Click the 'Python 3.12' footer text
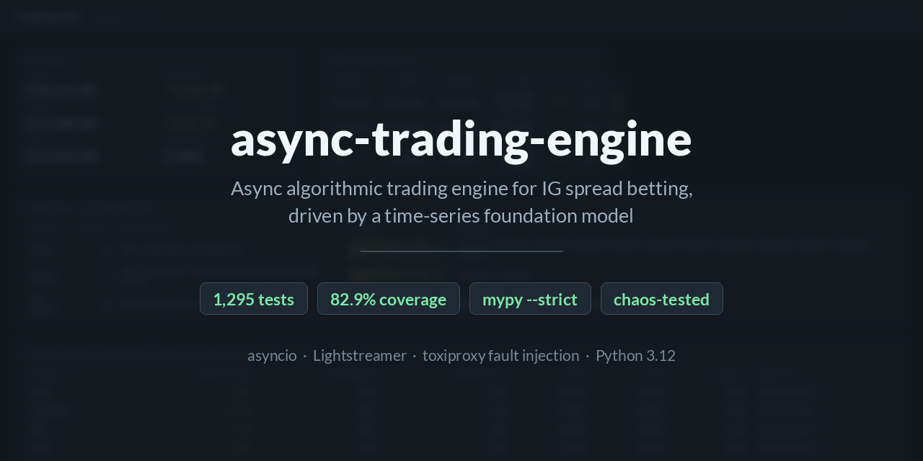923x461 pixels. click(635, 356)
